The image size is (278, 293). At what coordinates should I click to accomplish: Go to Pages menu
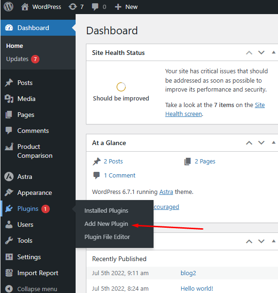pos(26,115)
